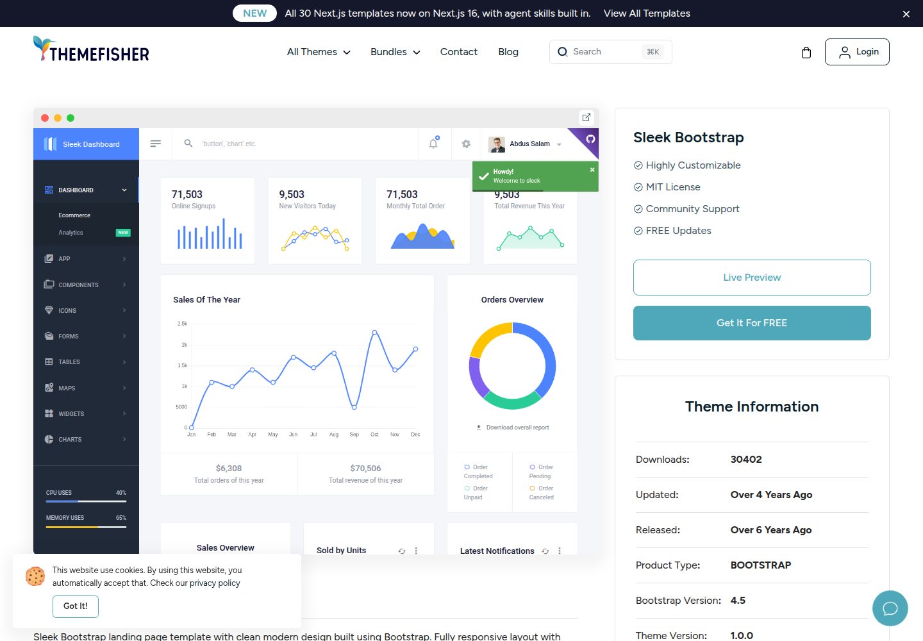923x641 pixels.
Task: Click the Maps sidebar icon
Action: pyautogui.click(x=49, y=388)
